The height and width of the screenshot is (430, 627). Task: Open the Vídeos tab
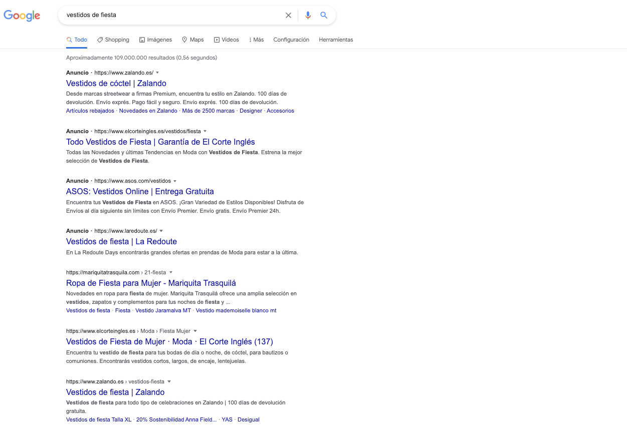tap(226, 40)
